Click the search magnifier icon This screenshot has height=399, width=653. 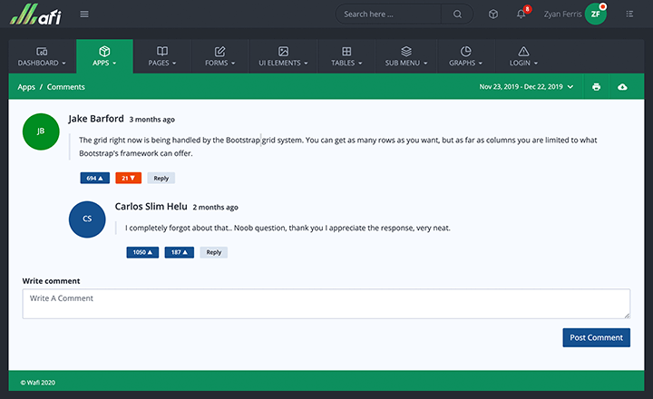click(457, 15)
